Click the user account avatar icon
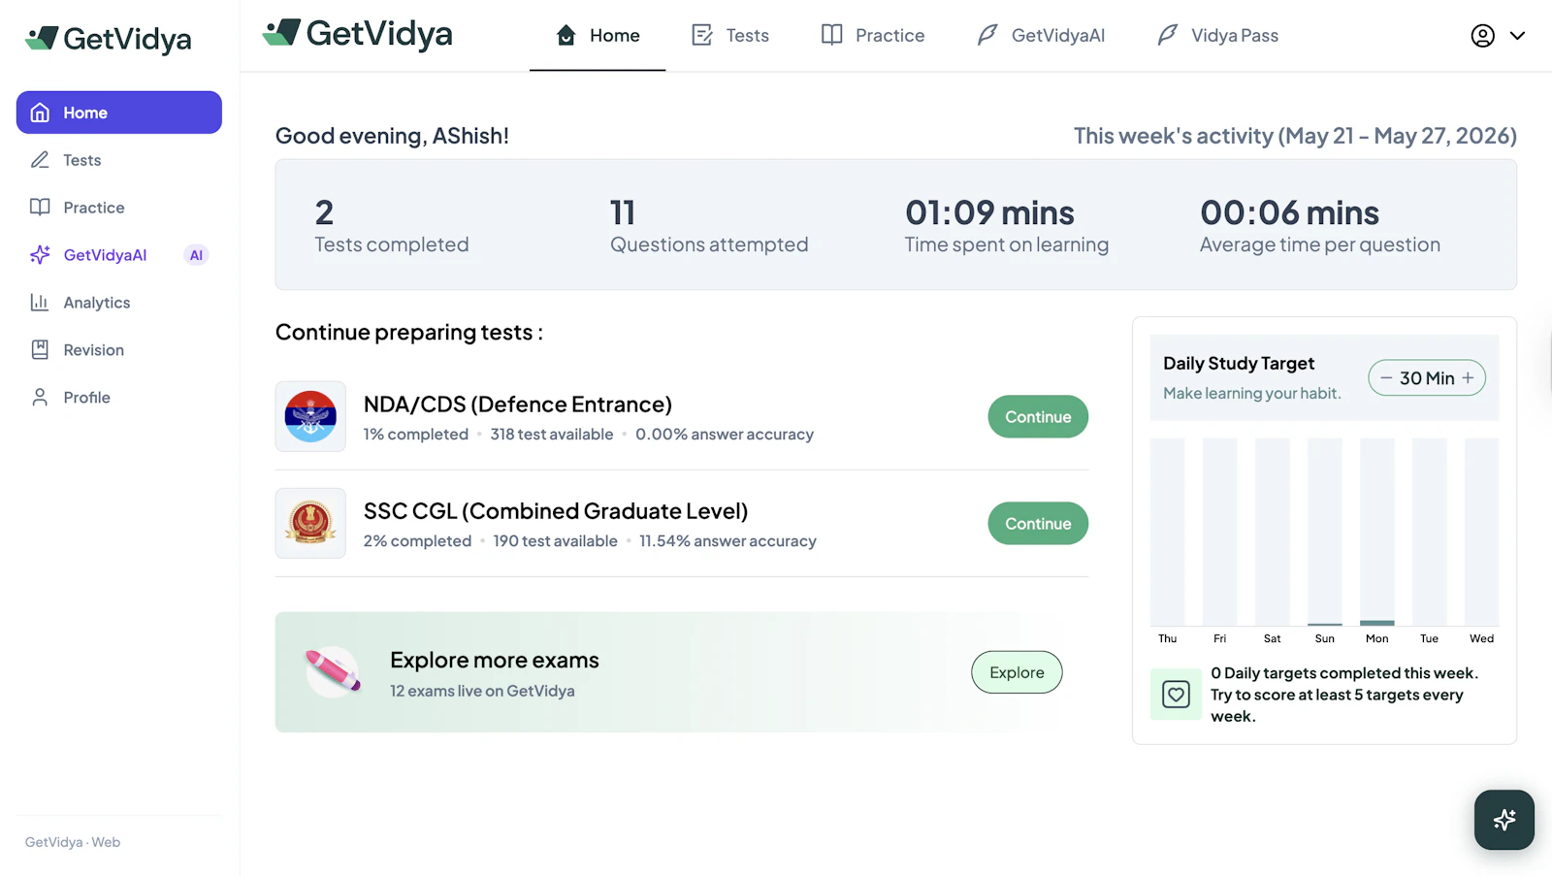 click(x=1483, y=36)
